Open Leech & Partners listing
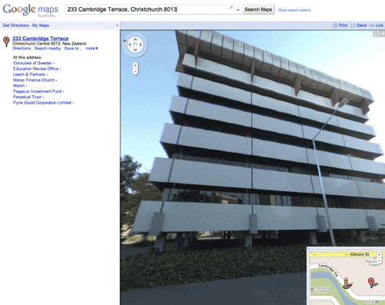This screenshot has height=305, width=385. pos(29,75)
